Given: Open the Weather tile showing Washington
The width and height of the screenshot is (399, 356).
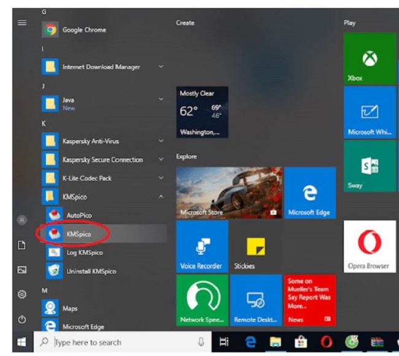Looking at the screenshot, I should click(x=203, y=112).
